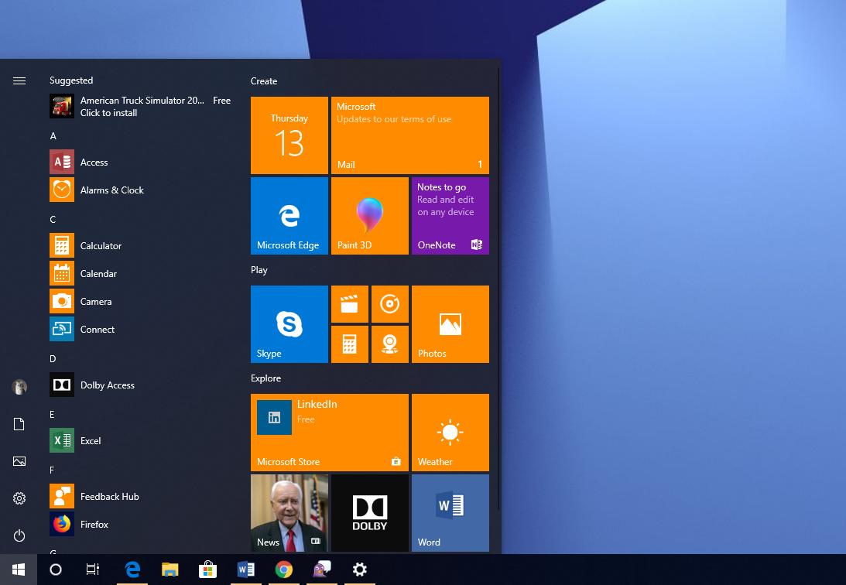Launch Microsoft Edge tile
This screenshot has width=846, height=585.
point(289,216)
